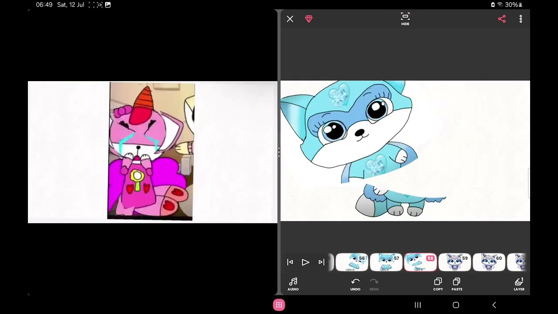Undo the last action
The image size is (558, 314).
pos(355,284)
